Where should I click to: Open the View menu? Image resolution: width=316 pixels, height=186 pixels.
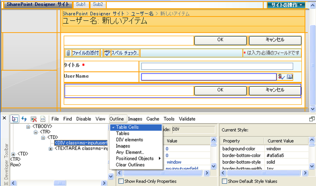tap(100, 119)
